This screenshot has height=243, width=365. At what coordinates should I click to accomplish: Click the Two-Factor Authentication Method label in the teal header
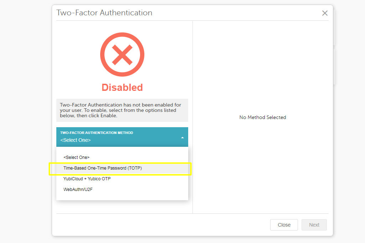point(97,133)
